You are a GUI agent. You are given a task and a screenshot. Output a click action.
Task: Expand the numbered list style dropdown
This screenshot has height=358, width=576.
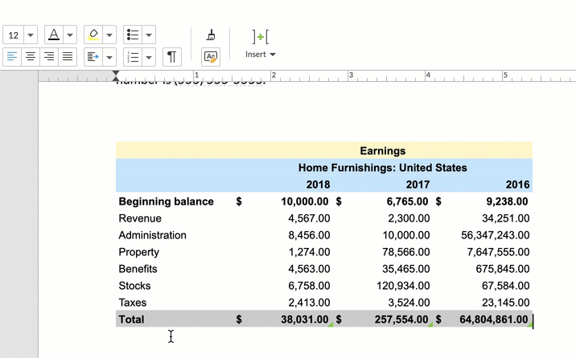click(149, 57)
